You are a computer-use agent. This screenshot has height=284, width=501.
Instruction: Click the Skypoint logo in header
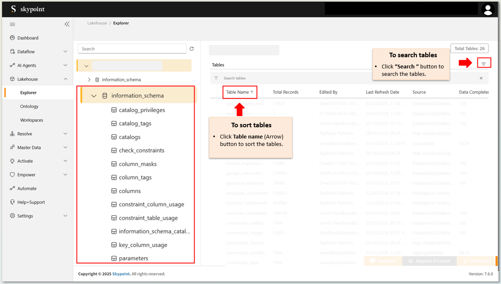pos(27,9)
